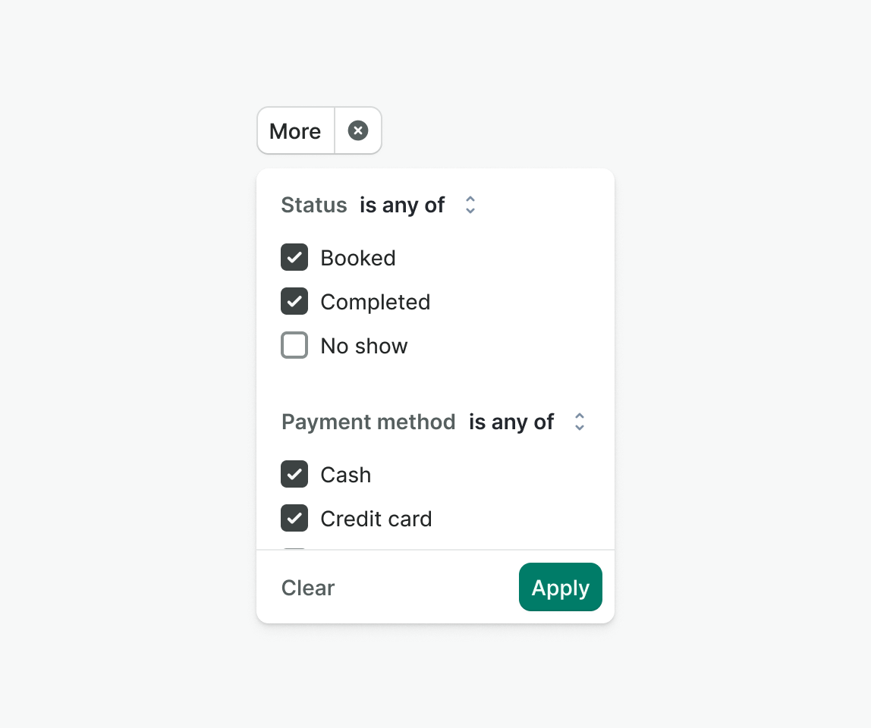Open Status 'is any of' operator text
The image size is (871, 728).
coord(402,205)
